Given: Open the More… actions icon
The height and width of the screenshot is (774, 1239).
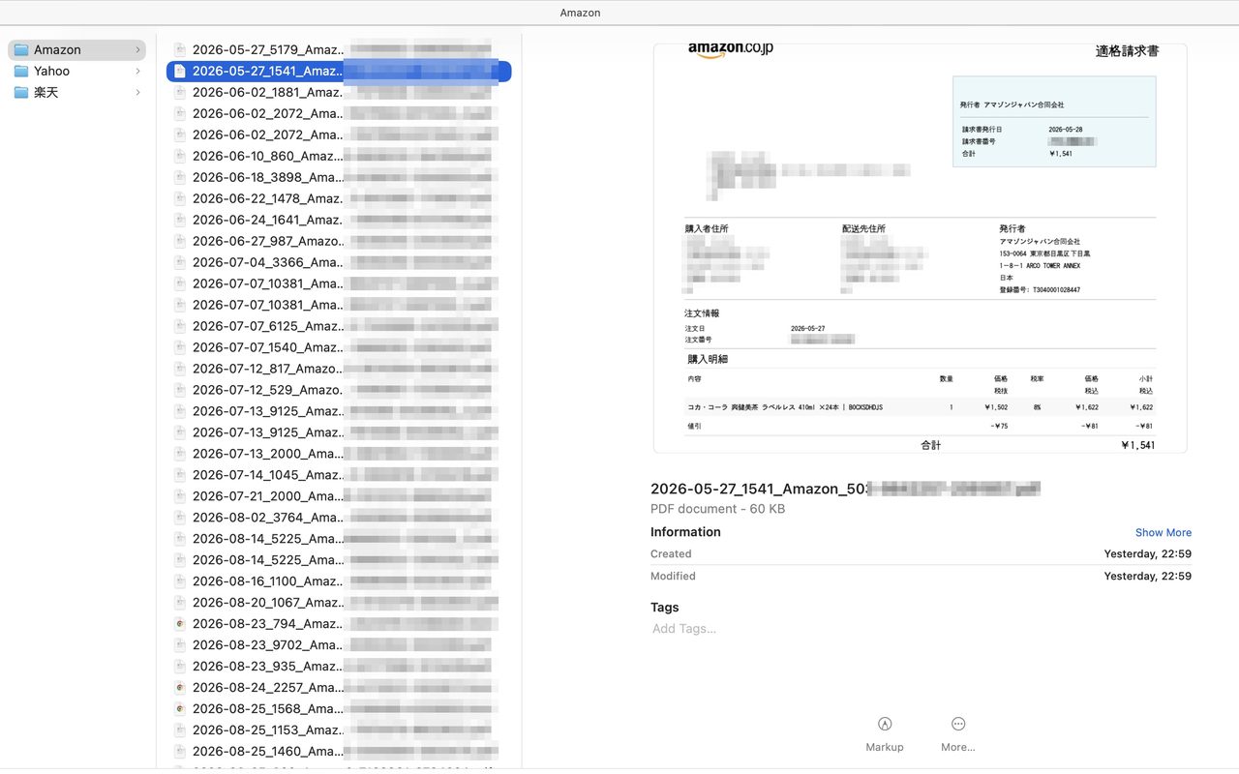Looking at the screenshot, I should point(958,724).
